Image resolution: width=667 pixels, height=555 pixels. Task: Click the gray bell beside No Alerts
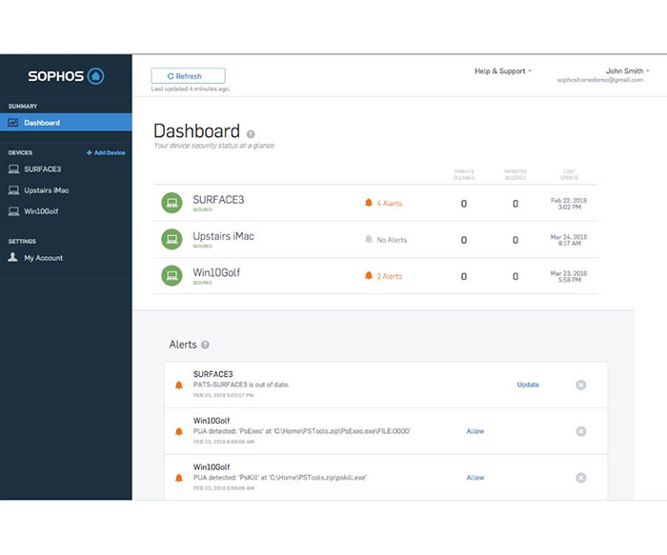(369, 239)
